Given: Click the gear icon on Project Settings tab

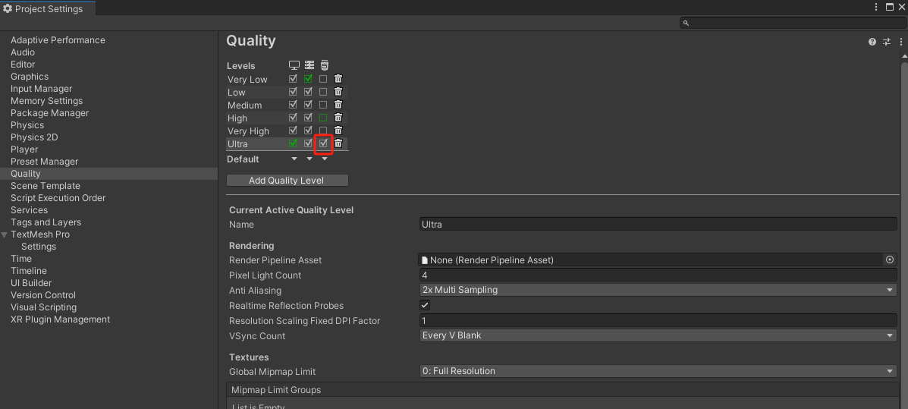Looking at the screenshot, I should (8, 8).
